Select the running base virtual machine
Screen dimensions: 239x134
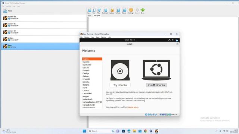click(40, 46)
